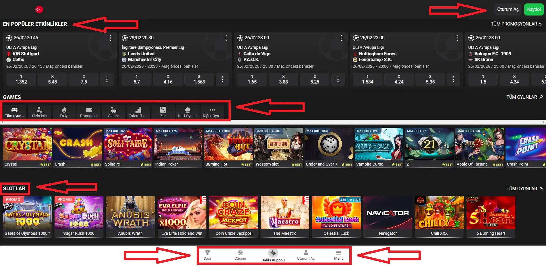The height and width of the screenshot is (266, 546).
Task: Select draw odds 3.88 for Celta de Vigo match
Action: (283, 79)
